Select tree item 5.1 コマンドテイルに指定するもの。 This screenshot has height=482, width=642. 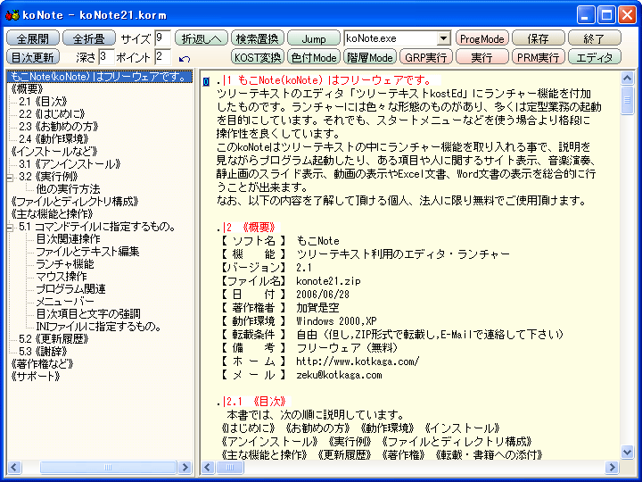click(97, 226)
